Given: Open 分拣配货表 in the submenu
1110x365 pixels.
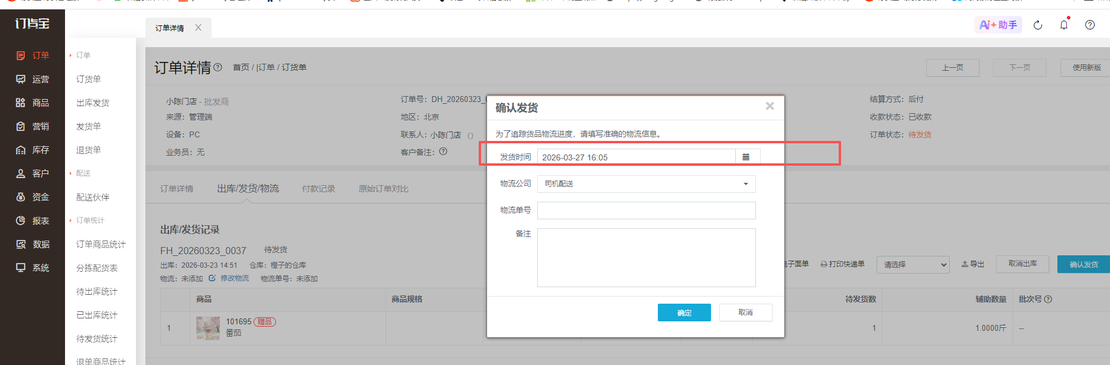Looking at the screenshot, I should click(97, 268).
